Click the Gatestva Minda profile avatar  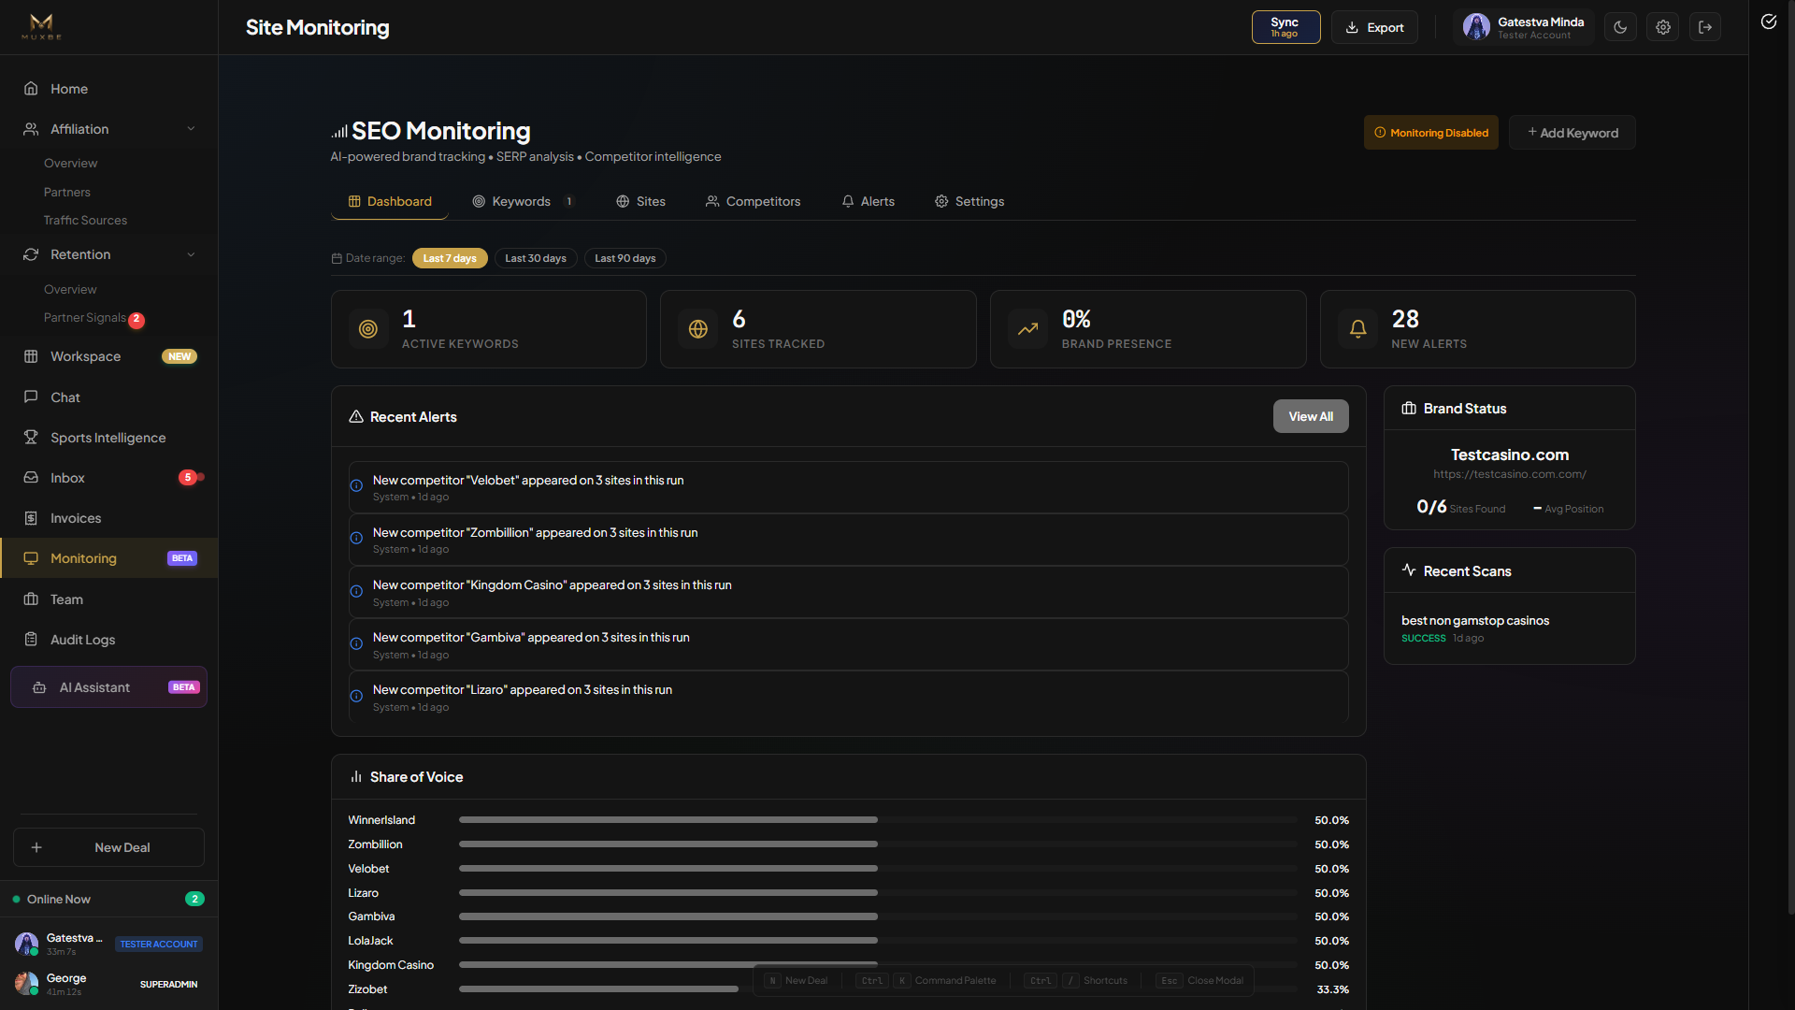(1476, 27)
